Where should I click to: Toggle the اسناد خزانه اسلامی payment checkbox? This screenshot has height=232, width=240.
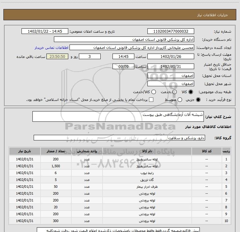[151, 100]
